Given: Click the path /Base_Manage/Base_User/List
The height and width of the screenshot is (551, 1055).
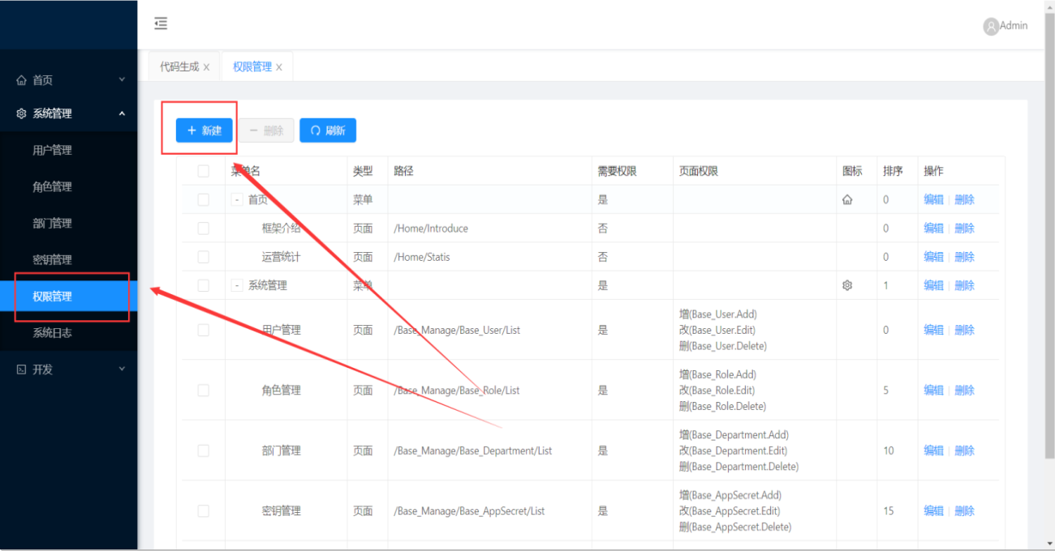Looking at the screenshot, I should (457, 330).
